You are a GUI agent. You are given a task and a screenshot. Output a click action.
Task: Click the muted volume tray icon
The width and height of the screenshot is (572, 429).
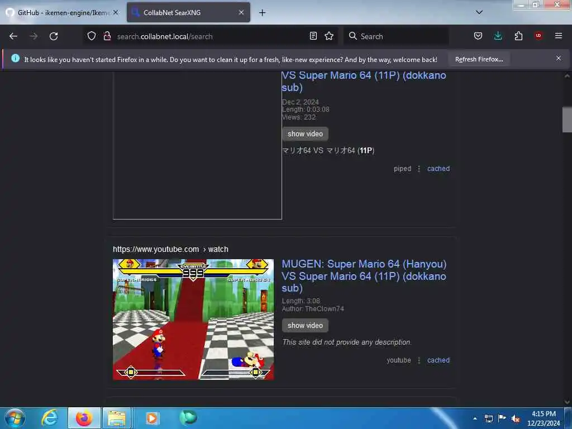[x=516, y=419]
